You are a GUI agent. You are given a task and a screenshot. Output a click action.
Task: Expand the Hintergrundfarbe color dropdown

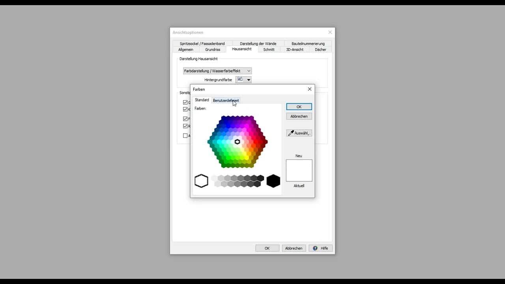(248, 80)
